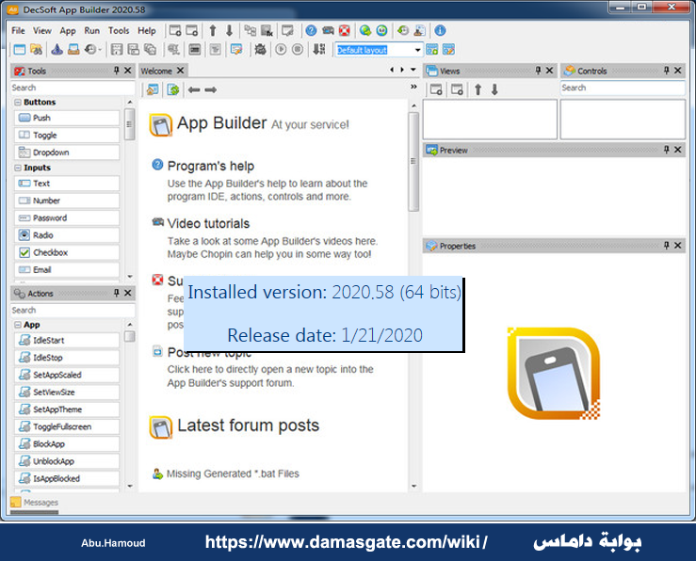Screen dimensions: 696x561
Task: Select the Push button tool
Action: 67,118
